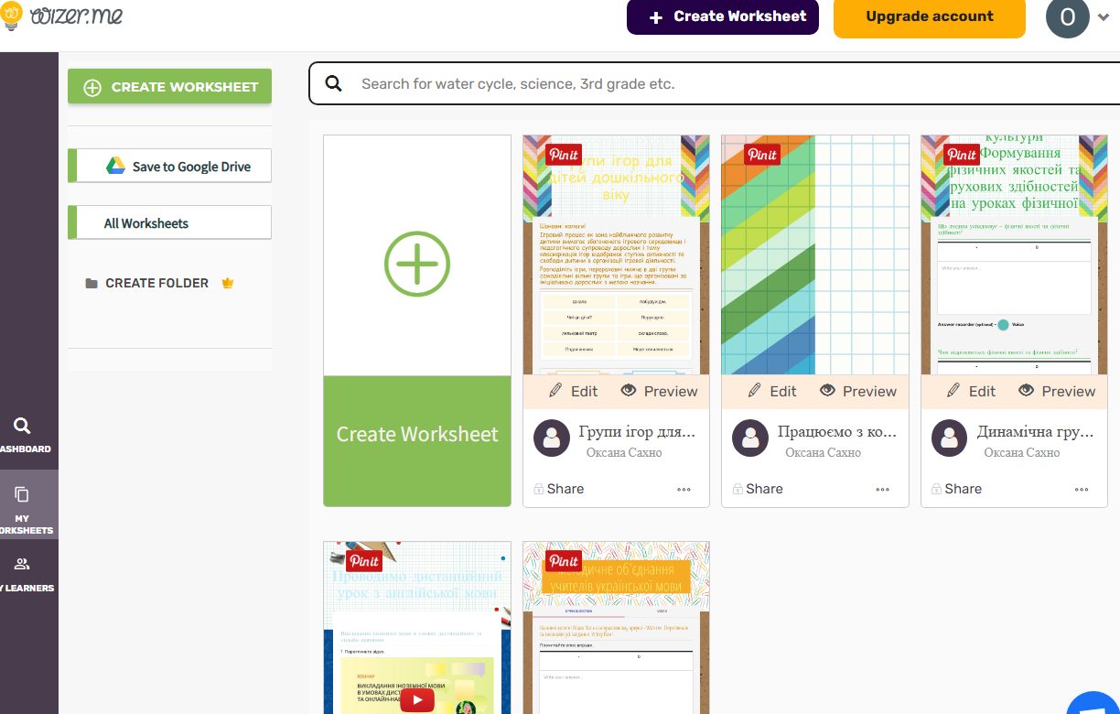The height and width of the screenshot is (714, 1120).
Task: Click the Google Drive logo icon
Action: 115,166
